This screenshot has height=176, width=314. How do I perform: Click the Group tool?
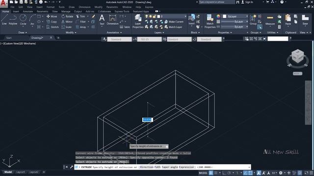point(253,20)
